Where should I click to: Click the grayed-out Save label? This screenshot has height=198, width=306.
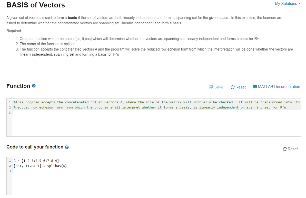[x=219, y=87]
